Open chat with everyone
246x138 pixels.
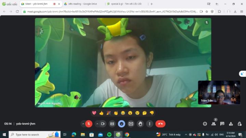(x=222, y=124)
